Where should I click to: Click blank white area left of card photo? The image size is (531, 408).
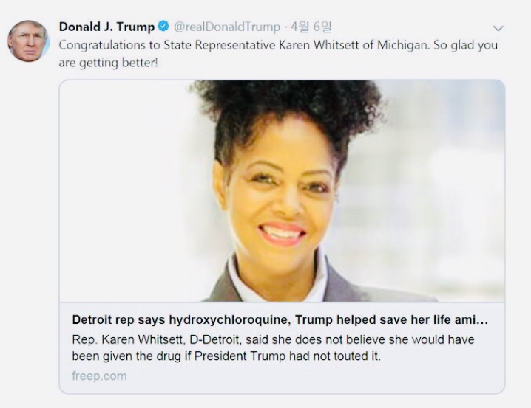point(125,189)
